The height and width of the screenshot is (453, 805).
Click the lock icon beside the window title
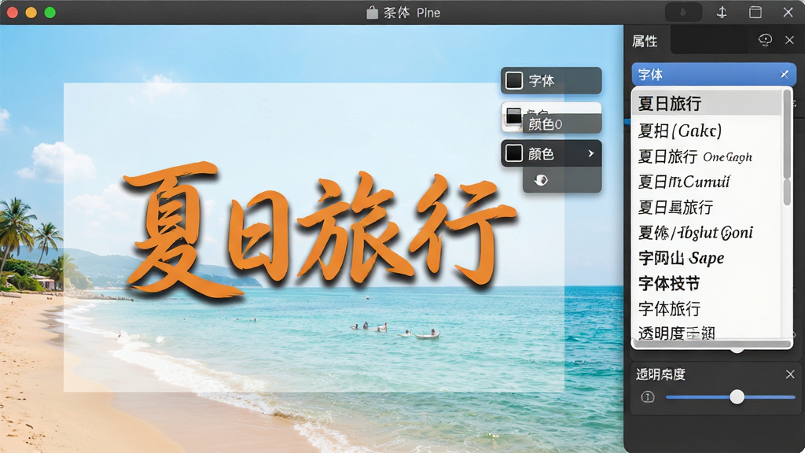(x=372, y=13)
